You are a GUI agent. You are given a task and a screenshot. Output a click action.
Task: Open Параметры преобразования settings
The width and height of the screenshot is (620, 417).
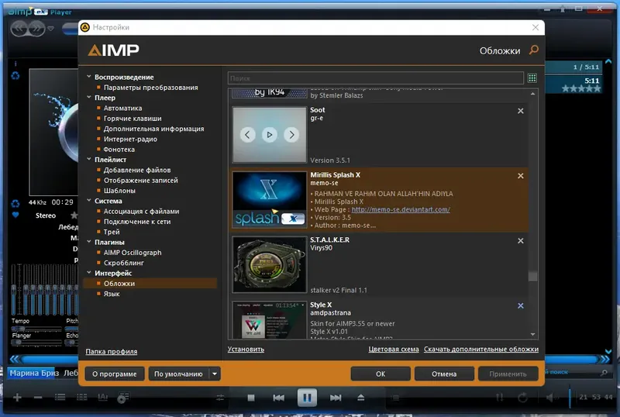click(150, 88)
